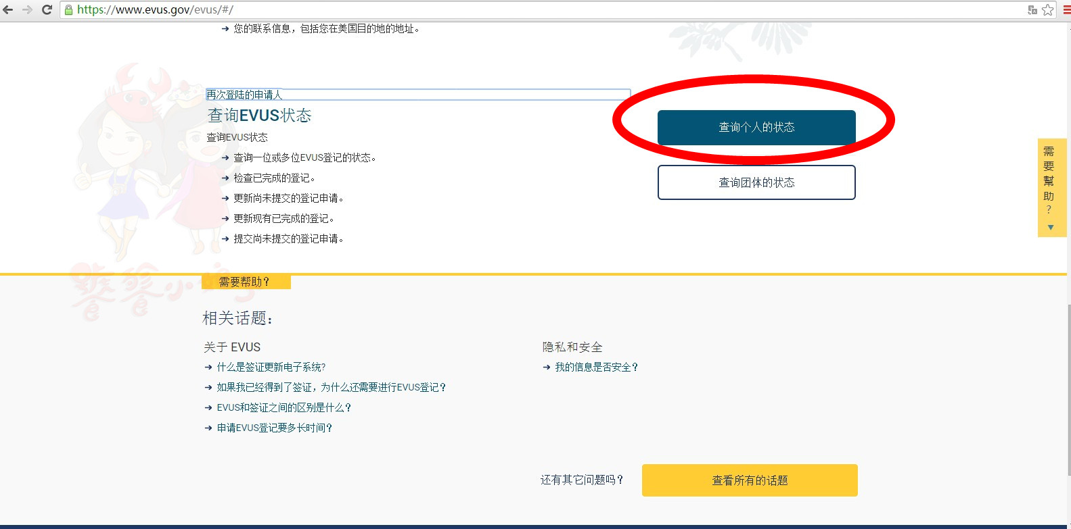Click the down arrow on side help tab
Image resolution: width=1071 pixels, height=529 pixels.
1051,228
